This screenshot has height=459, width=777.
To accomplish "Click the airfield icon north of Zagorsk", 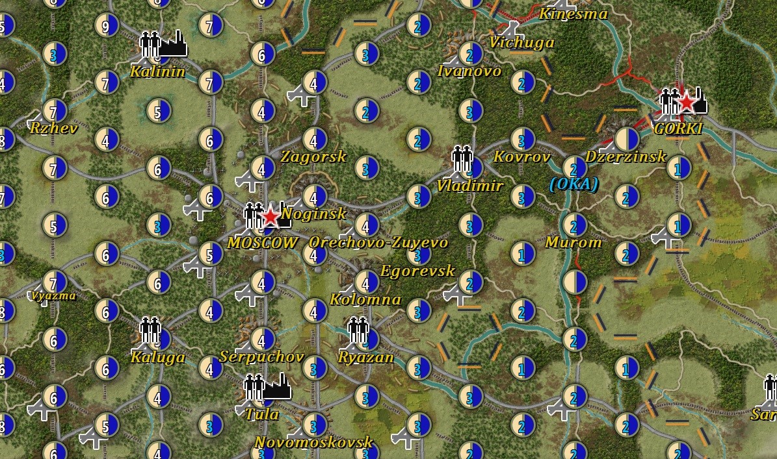I will (302, 95).
